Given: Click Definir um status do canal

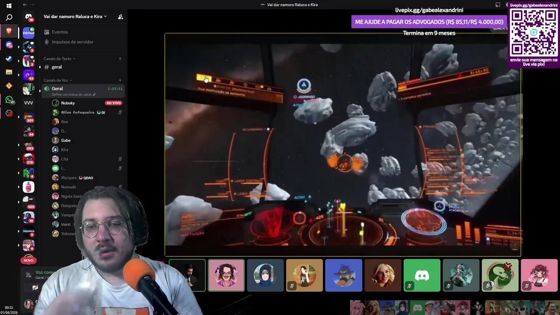Looking at the screenshot, I should [73, 94].
